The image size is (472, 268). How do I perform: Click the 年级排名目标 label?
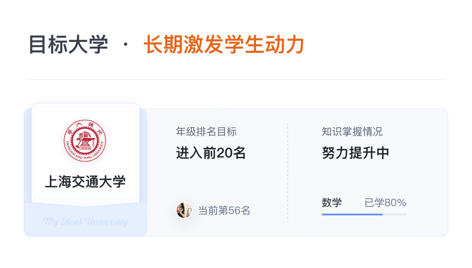[x=206, y=131]
